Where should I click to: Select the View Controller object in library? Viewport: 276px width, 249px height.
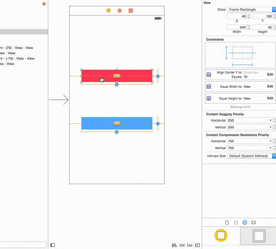(x=221, y=235)
